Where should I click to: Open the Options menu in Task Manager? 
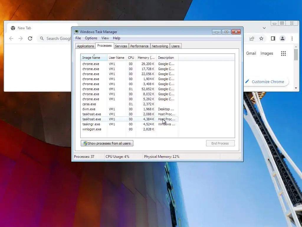click(x=91, y=38)
